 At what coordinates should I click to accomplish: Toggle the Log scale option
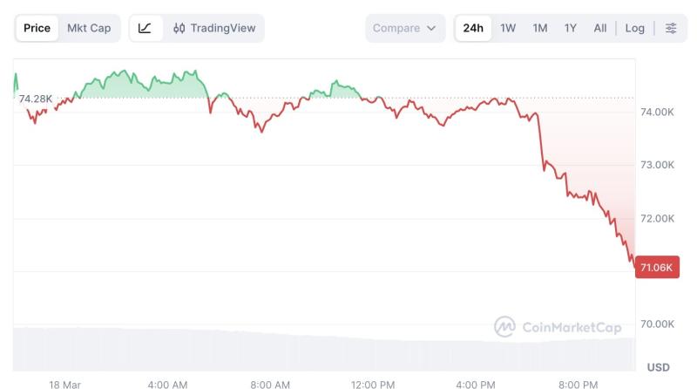635,28
